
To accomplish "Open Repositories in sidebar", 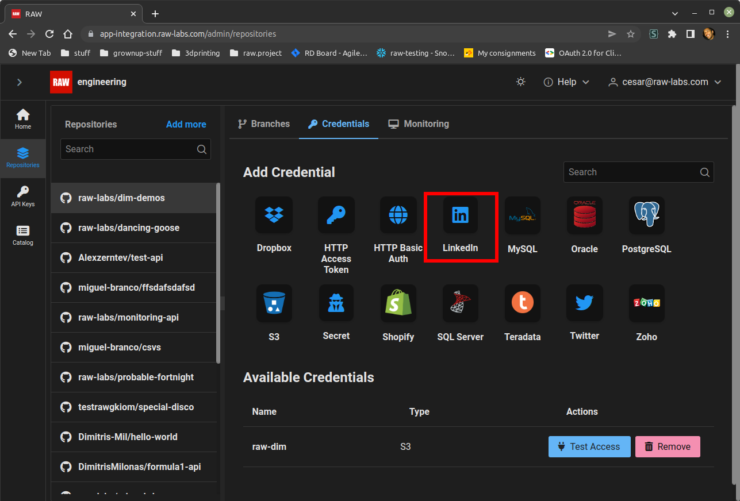I will point(23,157).
